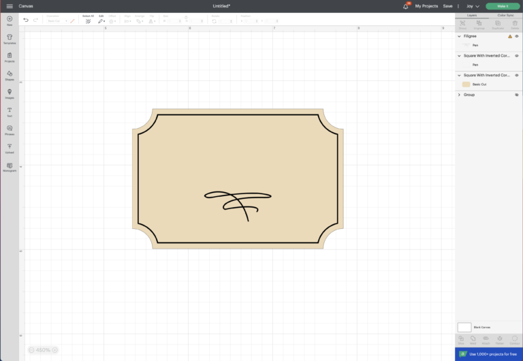The width and height of the screenshot is (523, 361).
Task: Click the beige Basic Cut color swatch
Action: coord(466,84)
